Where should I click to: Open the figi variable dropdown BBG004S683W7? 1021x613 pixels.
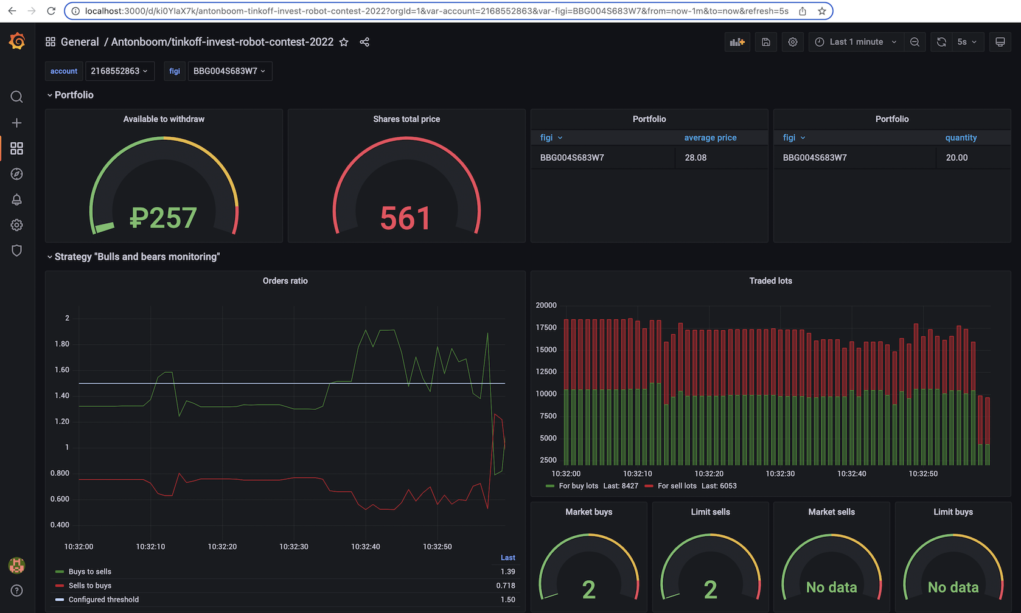[229, 71]
